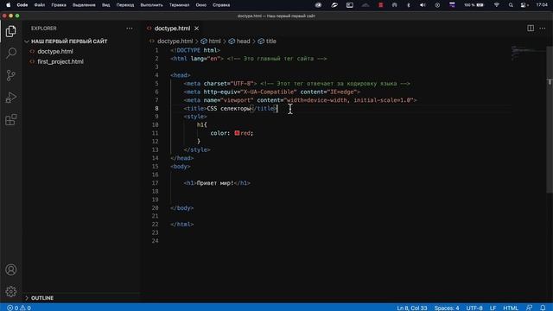
Task: Change indentation via Spaces: 4
Action: 447,308
